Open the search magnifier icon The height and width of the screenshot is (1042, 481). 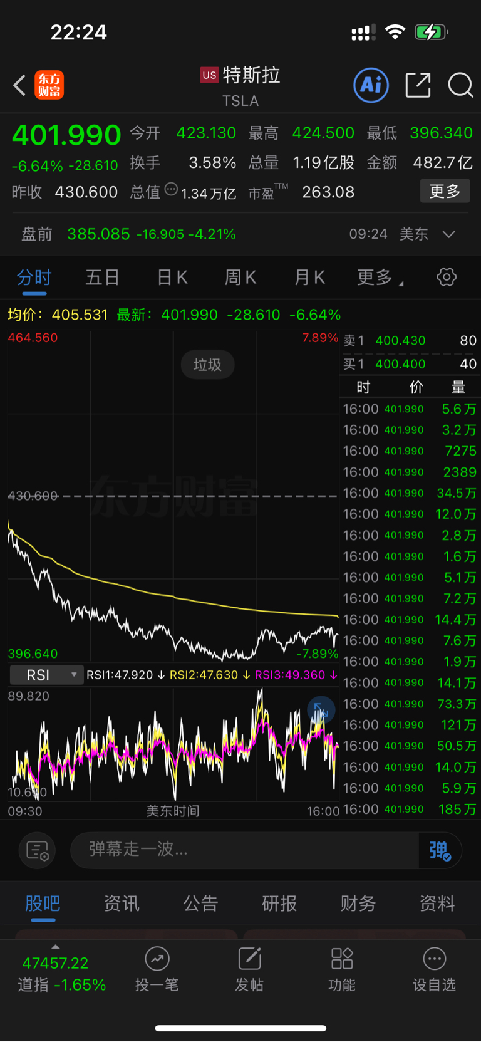(x=460, y=85)
